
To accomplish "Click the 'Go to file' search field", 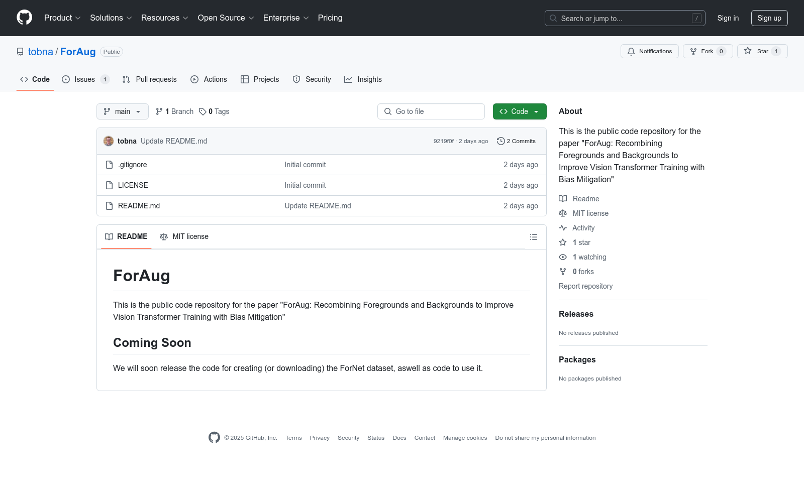I will click(431, 111).
